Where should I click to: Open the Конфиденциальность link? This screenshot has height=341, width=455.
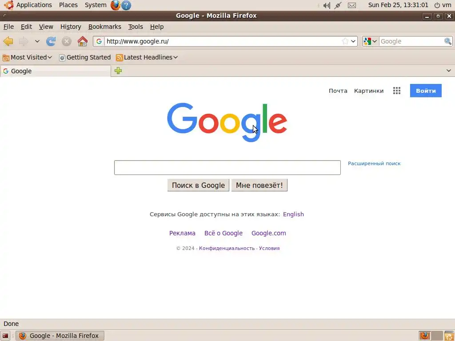click(x=227, y=248)
